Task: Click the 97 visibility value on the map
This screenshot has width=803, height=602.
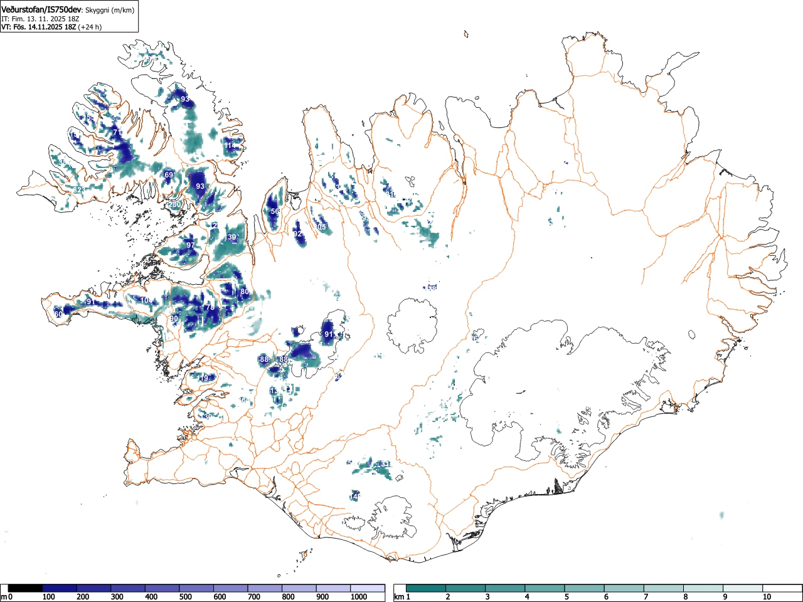Action: (x=191, y=245)
